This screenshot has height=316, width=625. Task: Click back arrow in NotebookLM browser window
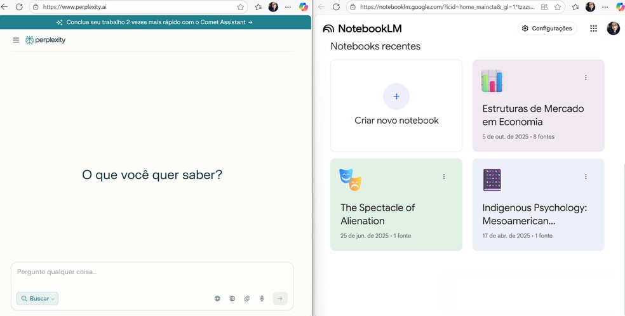tap(321, 7)
